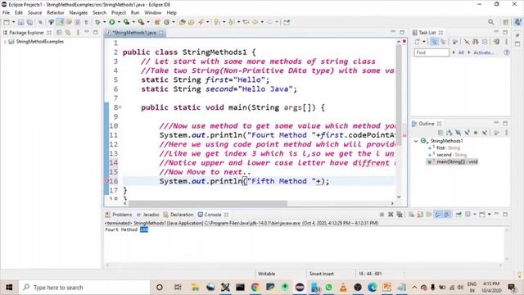
Task: Click the New Task icon in Task List
Action: click(417, 42)
